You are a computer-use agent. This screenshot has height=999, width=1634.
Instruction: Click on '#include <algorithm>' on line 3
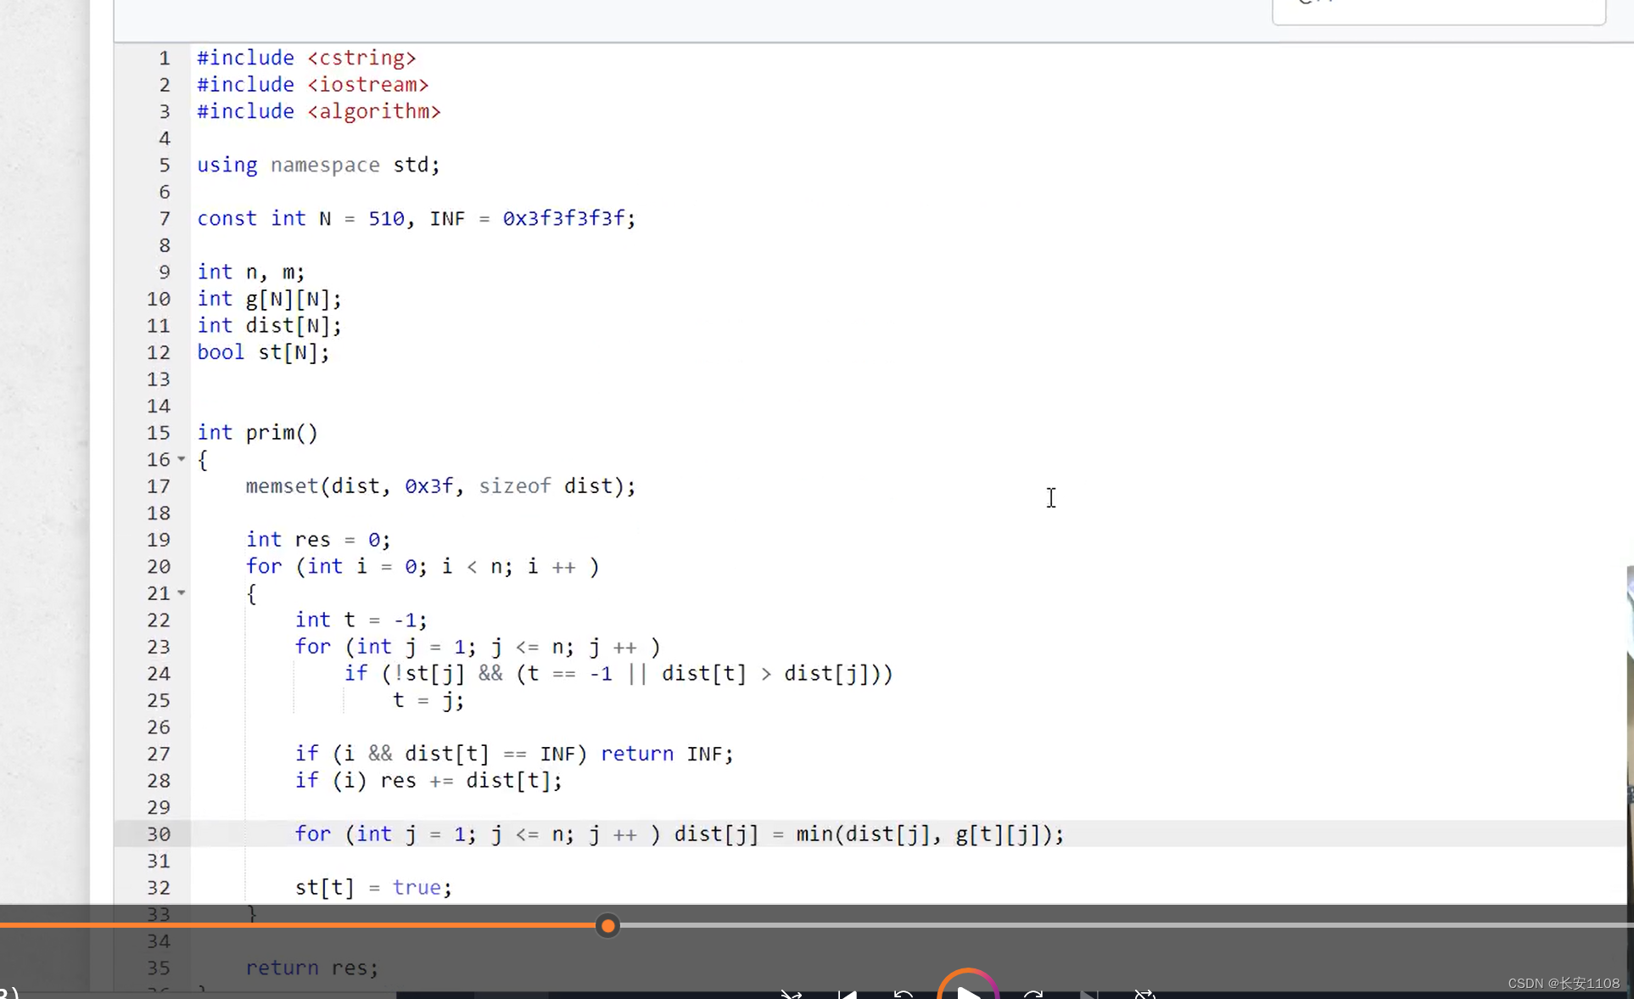coord(318,111)
